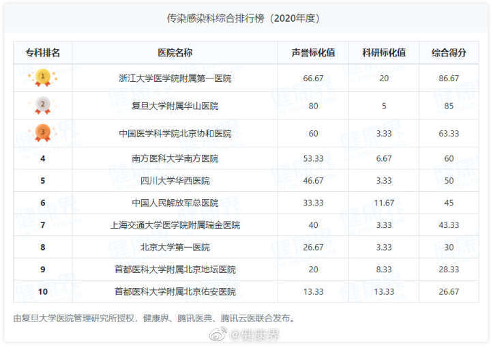
Task: Click research value 3.33 for 北京大学第一医院
Action: tap(384, 247)
